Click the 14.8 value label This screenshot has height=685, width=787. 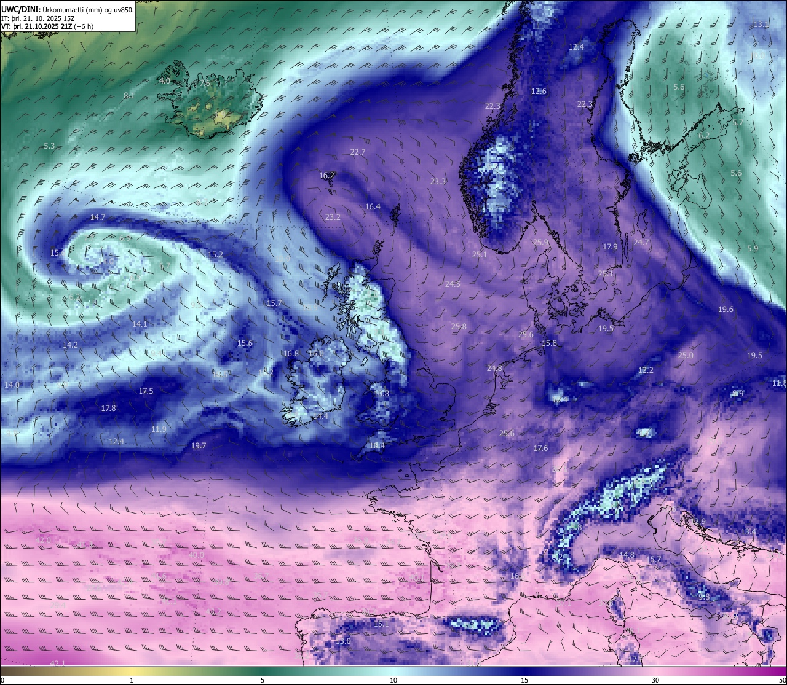(x=627, y=555)
